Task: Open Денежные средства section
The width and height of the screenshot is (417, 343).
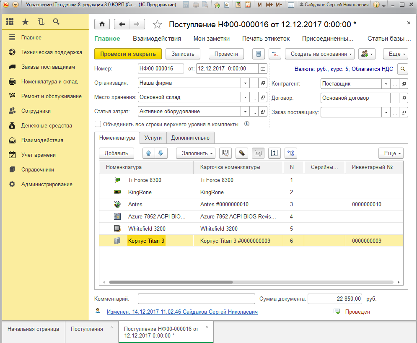Action: 47,125
